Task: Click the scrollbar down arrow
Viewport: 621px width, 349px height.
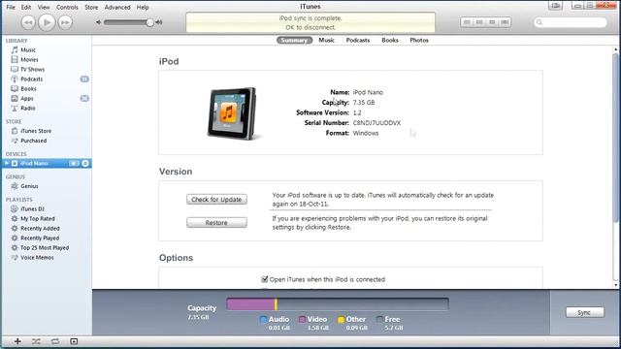Action: click(615, 285)
